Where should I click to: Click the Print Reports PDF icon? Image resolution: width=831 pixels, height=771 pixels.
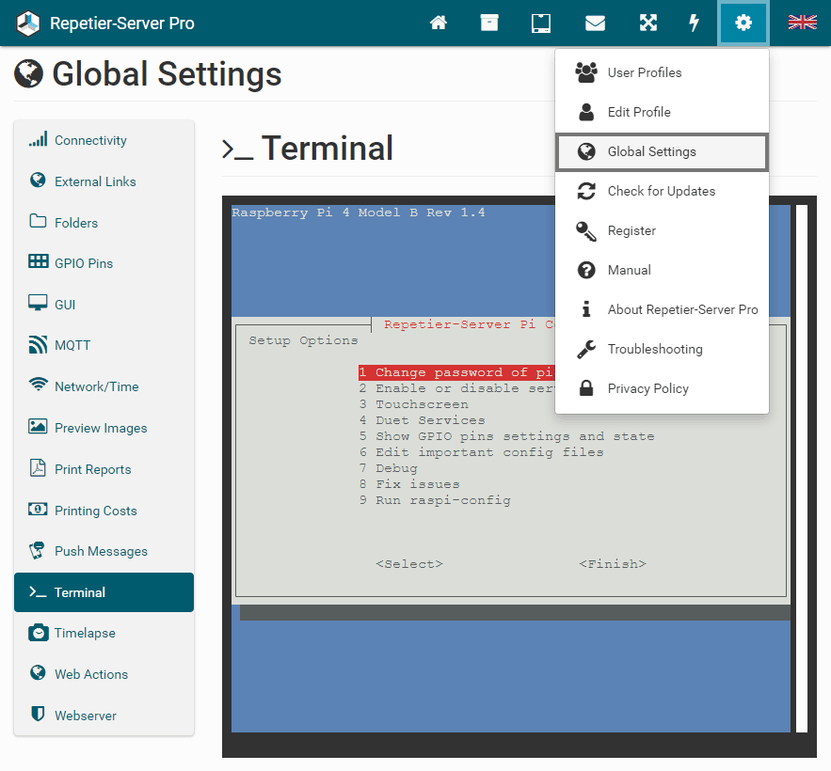(x=38, y=468)
